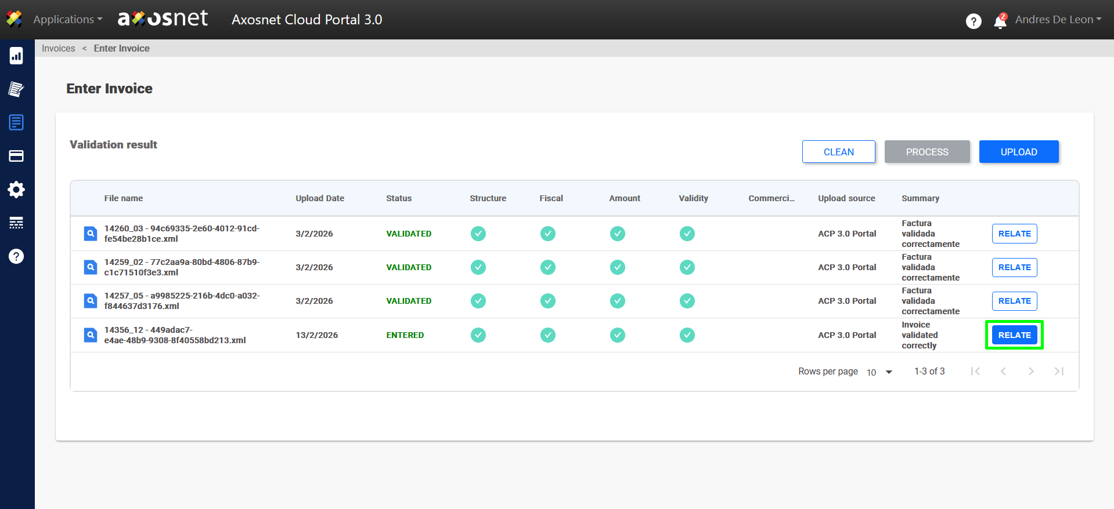
Task: Open the settings gear in sidebar
Action: (16, 190)
